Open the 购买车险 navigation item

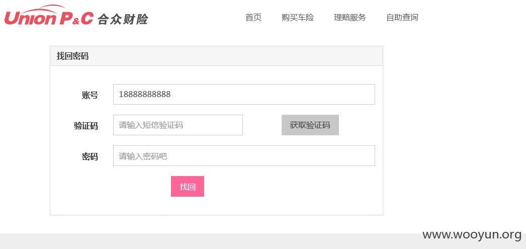(x=298, y=18)
